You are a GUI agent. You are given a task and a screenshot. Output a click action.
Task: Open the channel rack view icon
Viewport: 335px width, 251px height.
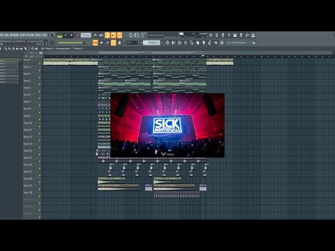[179, 43]
